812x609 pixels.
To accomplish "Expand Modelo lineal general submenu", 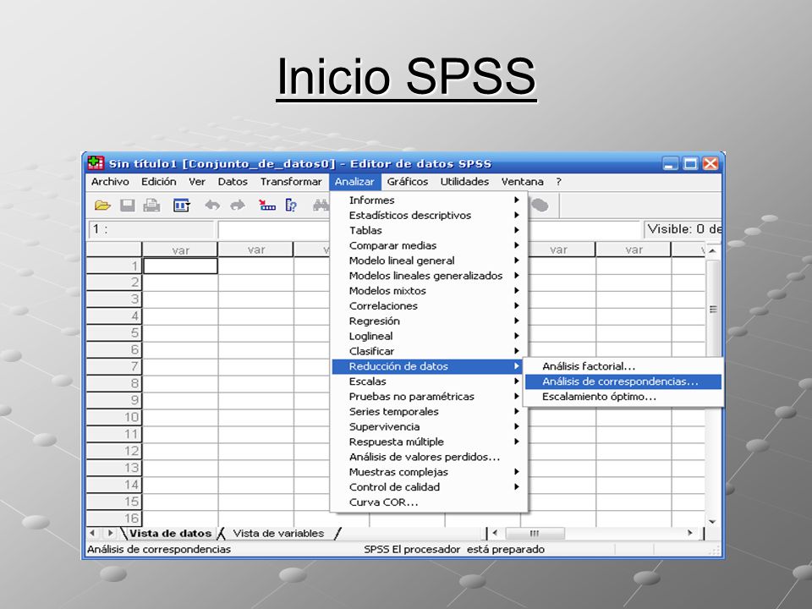I will (429, 261).
